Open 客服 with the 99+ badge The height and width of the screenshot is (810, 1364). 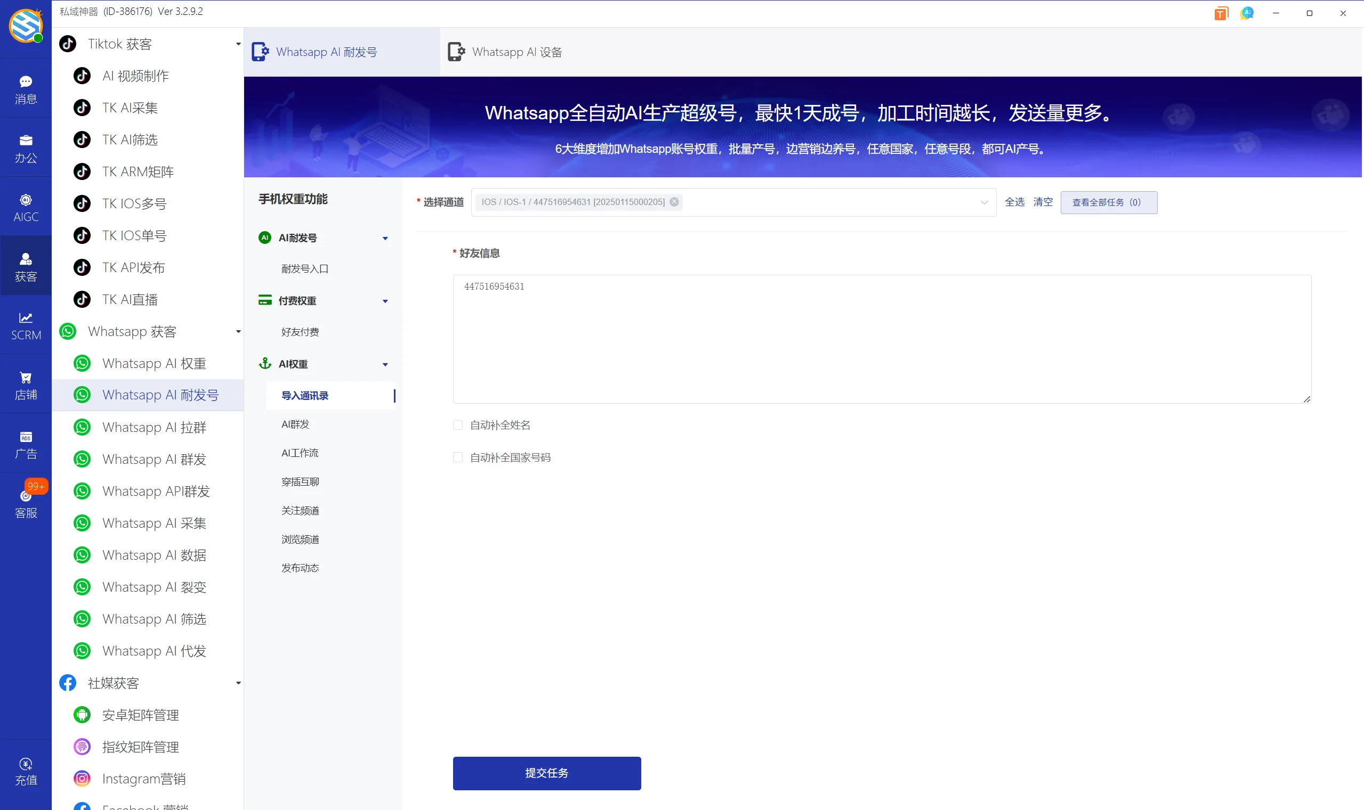pyautogui.click(x=26, y=502)
